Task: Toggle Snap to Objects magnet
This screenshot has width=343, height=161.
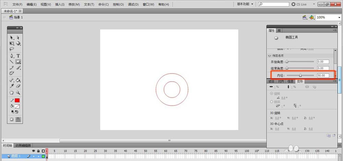Action: tap(19, 119)
